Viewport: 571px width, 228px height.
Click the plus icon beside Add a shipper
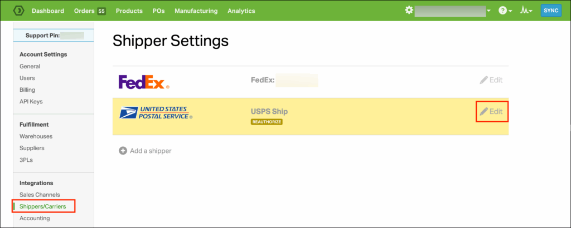tap(123, 151)
